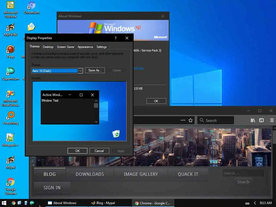Image resolution: width=276 pixels, height=207 pixels.
Task: Click the webpage Search button
Action: point(243,182)
